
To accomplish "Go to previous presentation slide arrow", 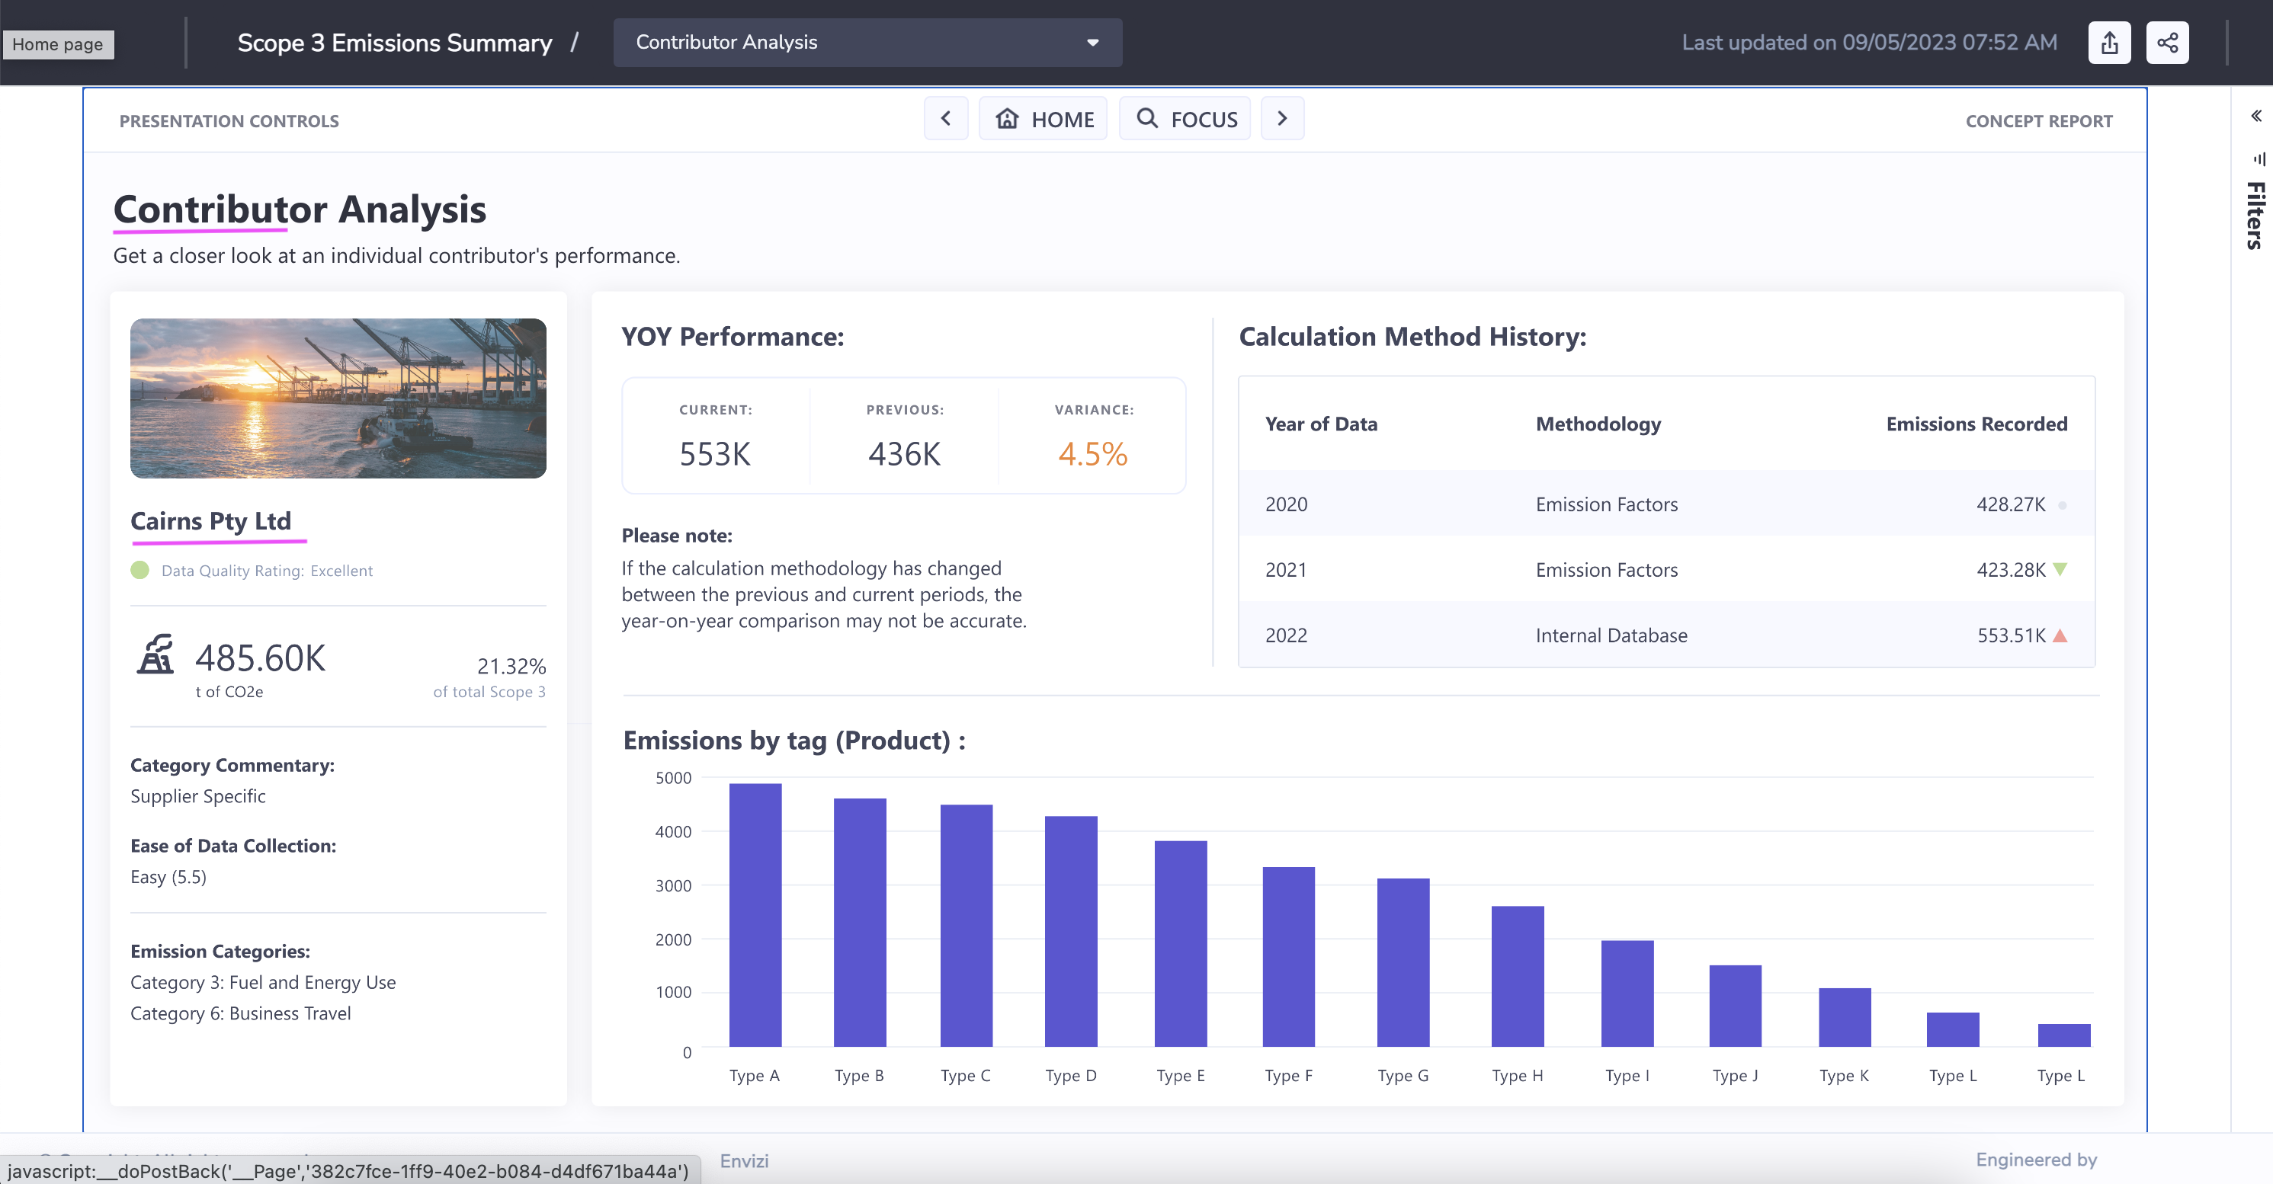I will click(946, 118).
